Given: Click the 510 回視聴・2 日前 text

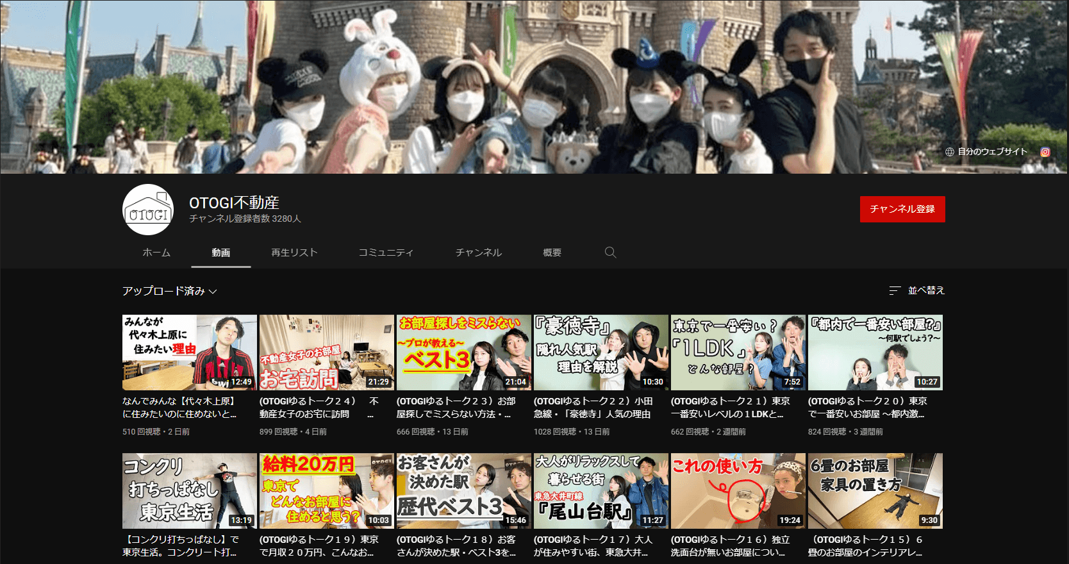Looking at the screenshot, I should pyautogui.click(x=156, y=432).
